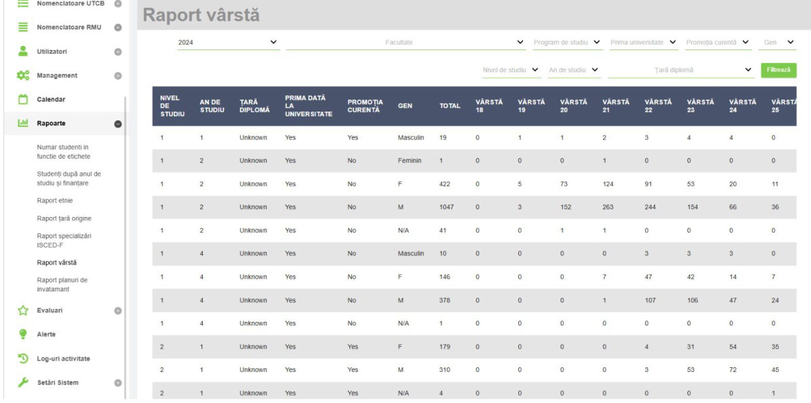Click the Promoția curentă column header

[x=365, y=106]
